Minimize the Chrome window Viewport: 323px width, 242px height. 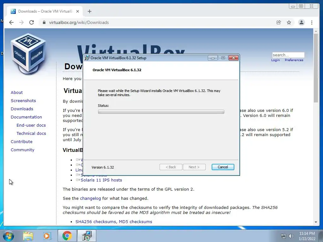293,6
